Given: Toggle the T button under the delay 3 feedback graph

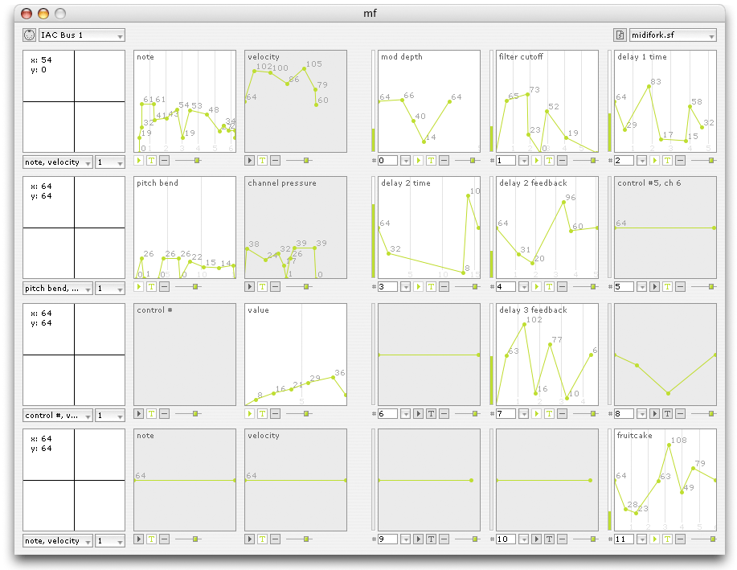Looking at the screenshot, I should (x=549, y=413).
